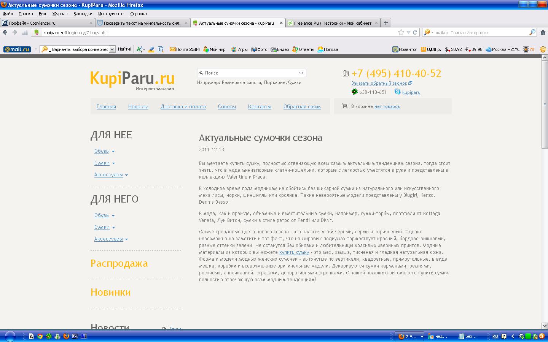The height and width of the screenshot is (342, 548).
Task: Expand the Обувь dropdown under ДЛЯ НЕЕ
Action: point(113,152)
